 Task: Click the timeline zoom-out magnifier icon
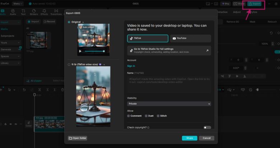pyautogui.click(x=251, y=90)
